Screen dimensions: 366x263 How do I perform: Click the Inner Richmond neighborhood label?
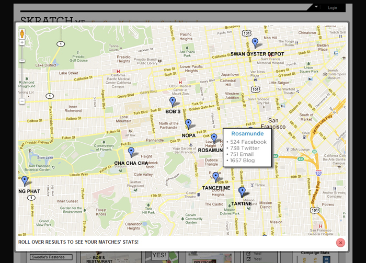[x=73, y=109]
